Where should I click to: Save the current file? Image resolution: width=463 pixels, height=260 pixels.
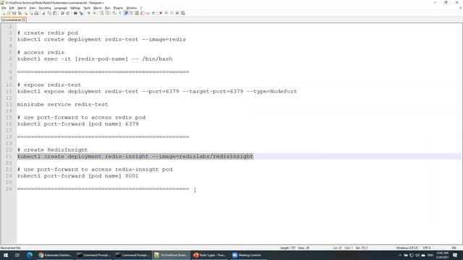[14, 13]
